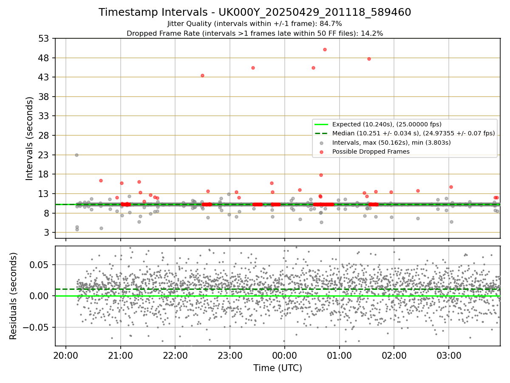Click the 'Time (UTC)' x-axis label
The height and width of the screenshot is (383, 510).
pyautogui.click(x=278, y=368)
